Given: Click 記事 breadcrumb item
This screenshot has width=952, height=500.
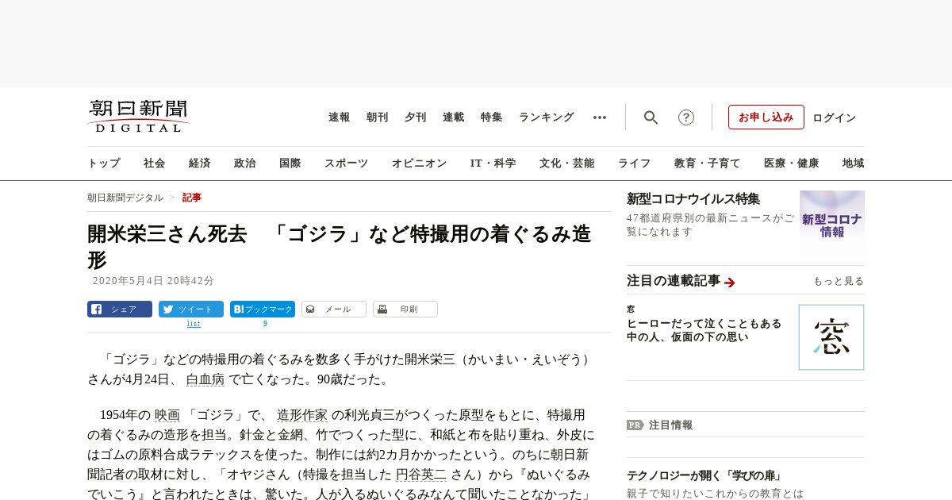Looking at the screenshot, I should click(x=192, y=198).
